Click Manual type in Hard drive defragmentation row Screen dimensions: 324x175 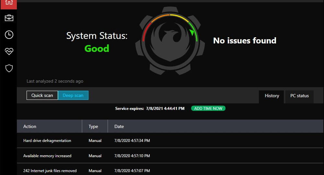point(95,141)
